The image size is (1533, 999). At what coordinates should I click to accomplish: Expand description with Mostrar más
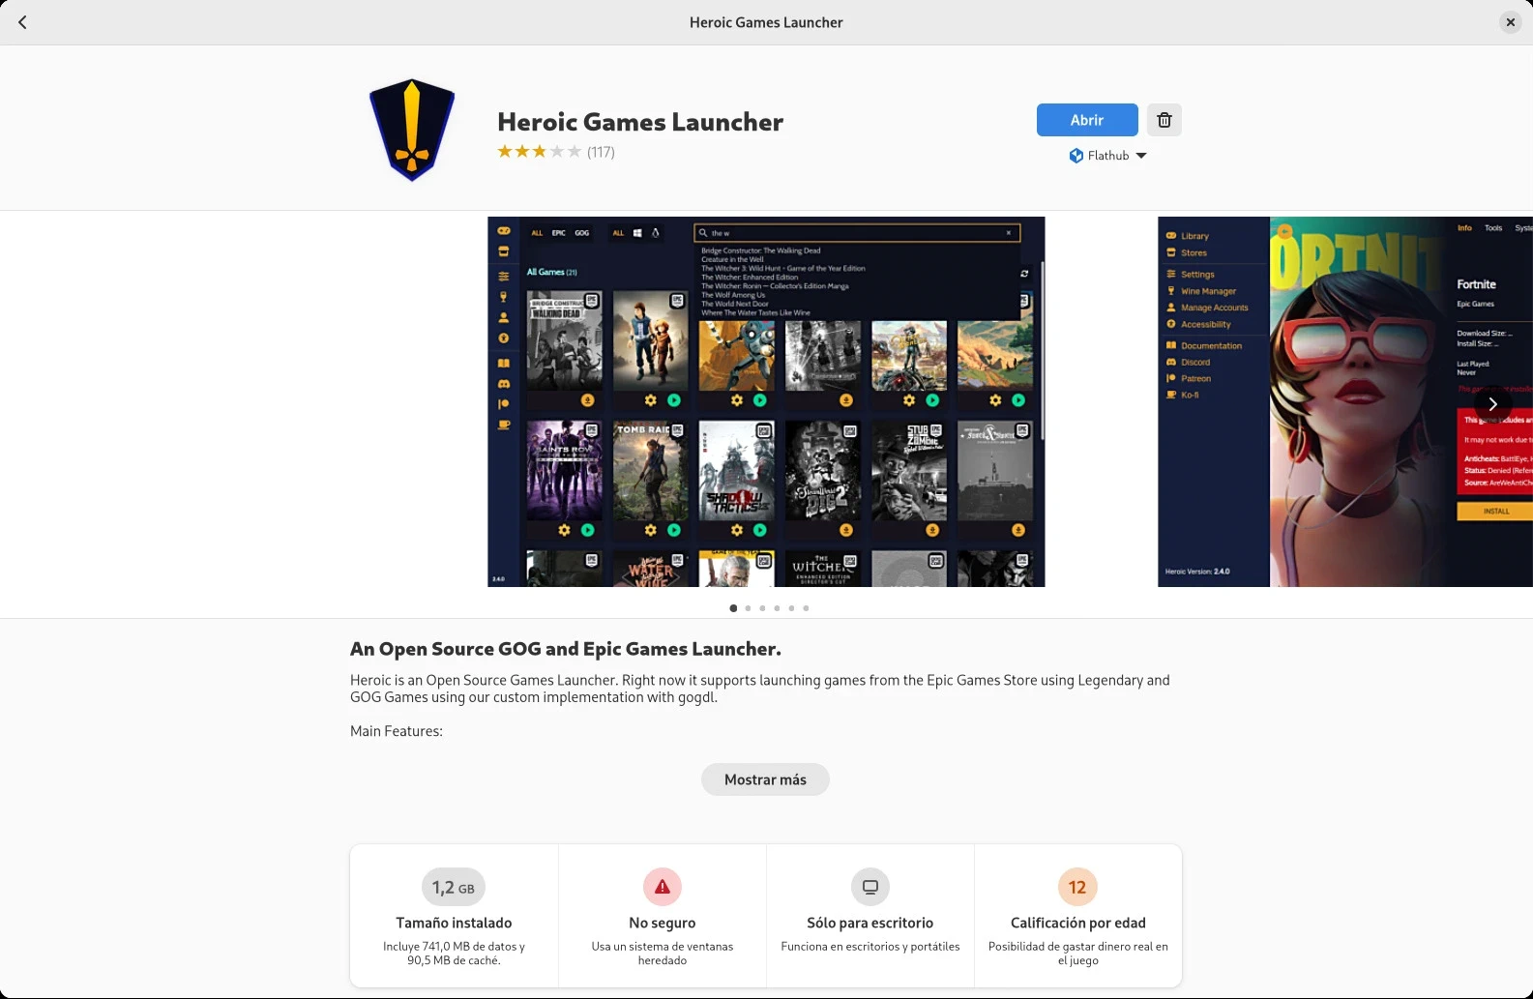pyautogui.click(x=765, y=779)
